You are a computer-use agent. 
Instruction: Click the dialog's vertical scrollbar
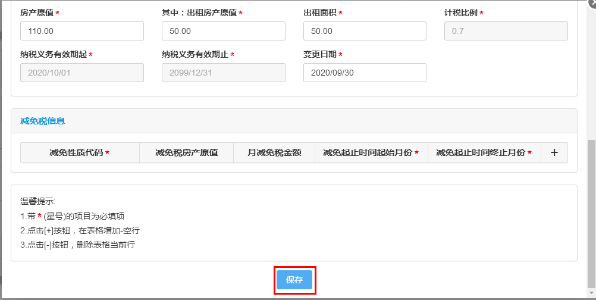coord(591,214)
